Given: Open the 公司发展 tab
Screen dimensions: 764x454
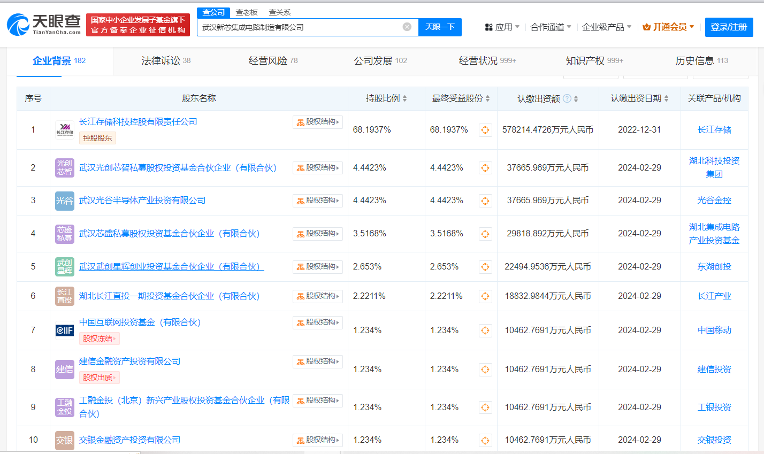Looking at the screenshot, I should click(x=380, y=61).
